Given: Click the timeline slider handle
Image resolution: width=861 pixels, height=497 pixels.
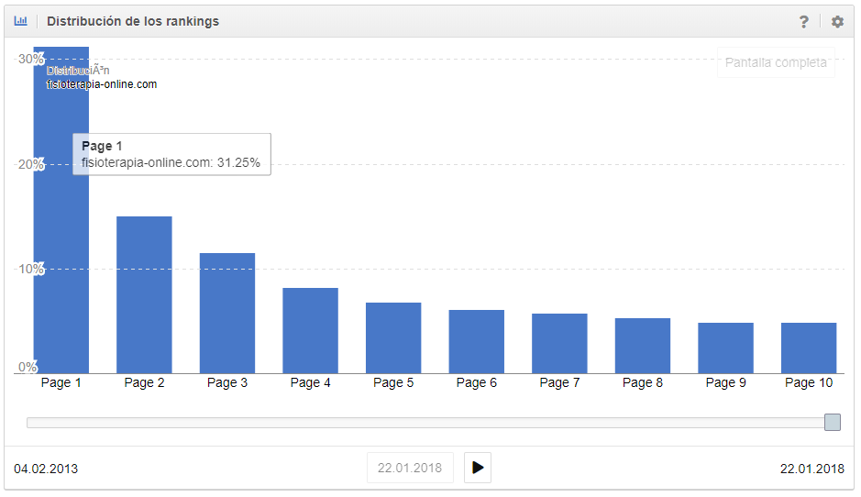Looking at the screenshot, I should tap(832, 422).
